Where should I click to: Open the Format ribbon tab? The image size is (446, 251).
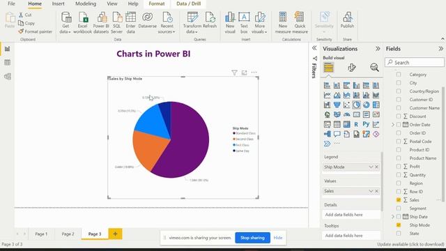(x=157, y=3)
